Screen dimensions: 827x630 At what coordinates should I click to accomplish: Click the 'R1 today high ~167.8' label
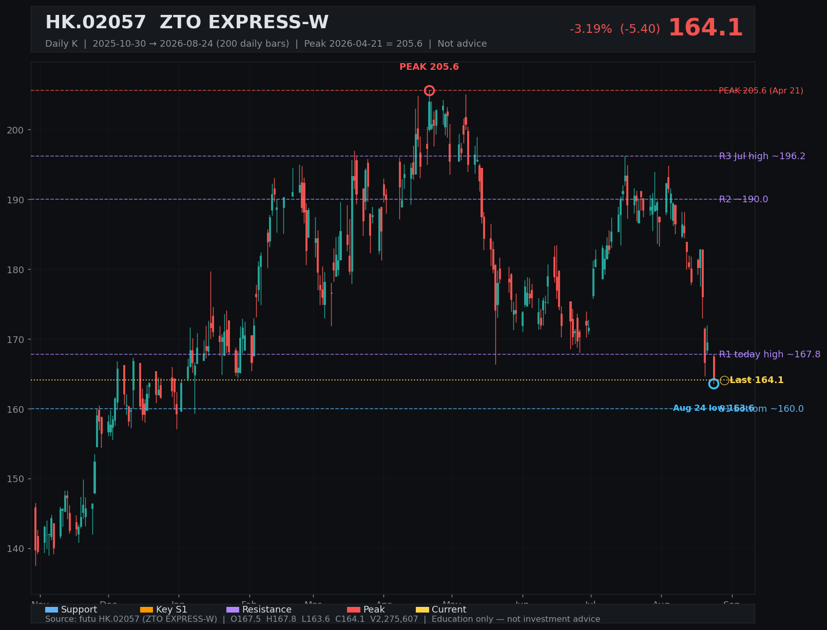[x=770, y=354]
